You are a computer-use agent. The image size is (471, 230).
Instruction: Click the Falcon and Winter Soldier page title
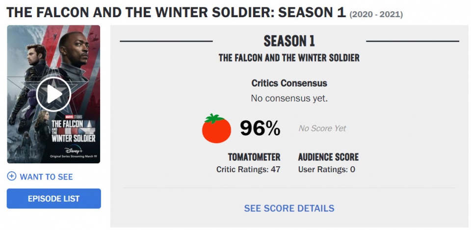pos(176,12)
